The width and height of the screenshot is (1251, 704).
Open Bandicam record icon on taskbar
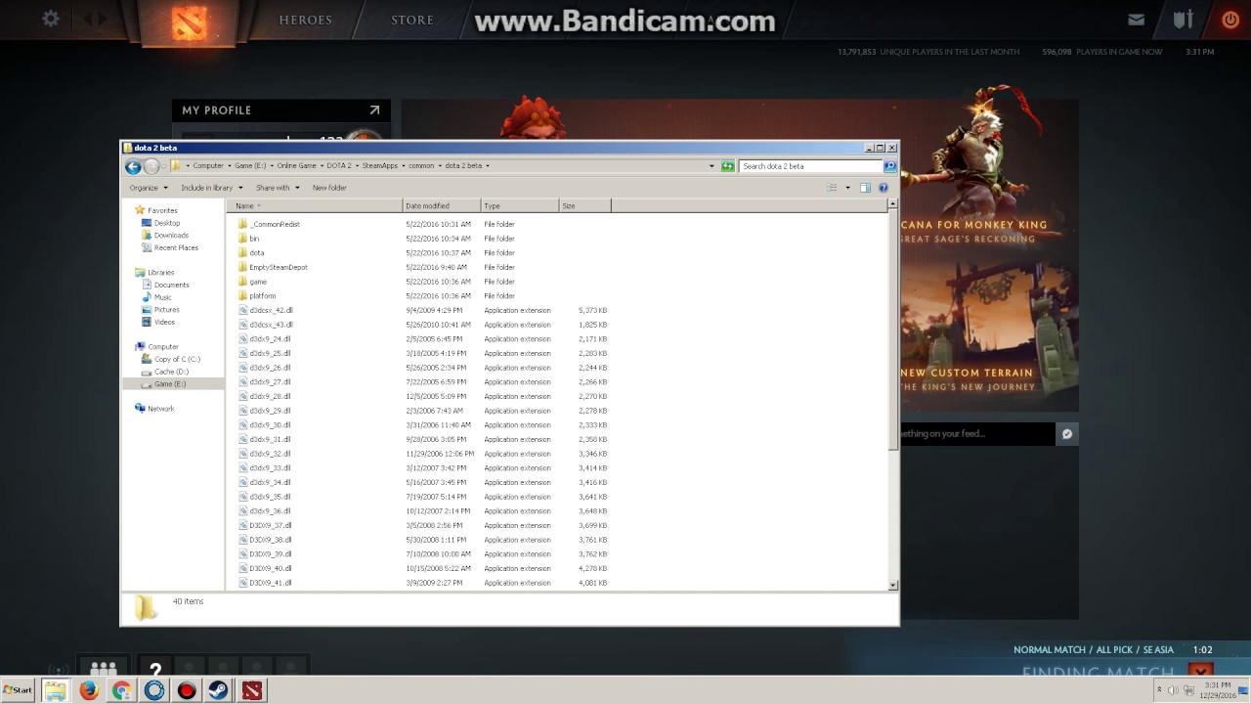(x=187, y=690)
